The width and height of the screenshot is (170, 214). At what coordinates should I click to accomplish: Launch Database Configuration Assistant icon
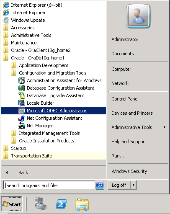pyautogui.click(x=22, y=88)
